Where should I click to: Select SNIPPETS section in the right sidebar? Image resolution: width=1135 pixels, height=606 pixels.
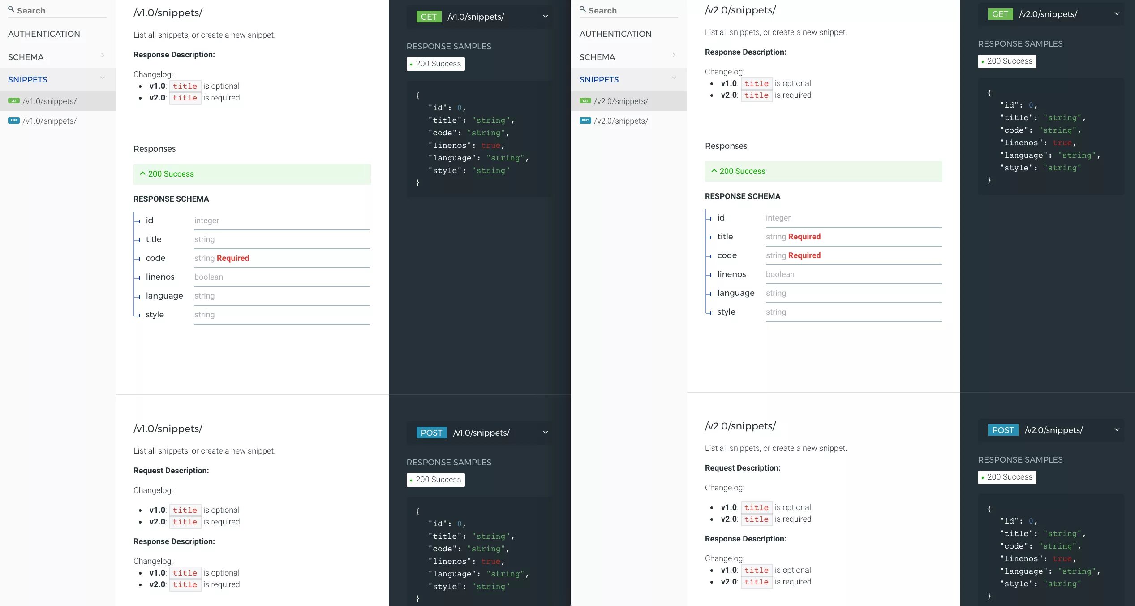click(x=599, y=80)
